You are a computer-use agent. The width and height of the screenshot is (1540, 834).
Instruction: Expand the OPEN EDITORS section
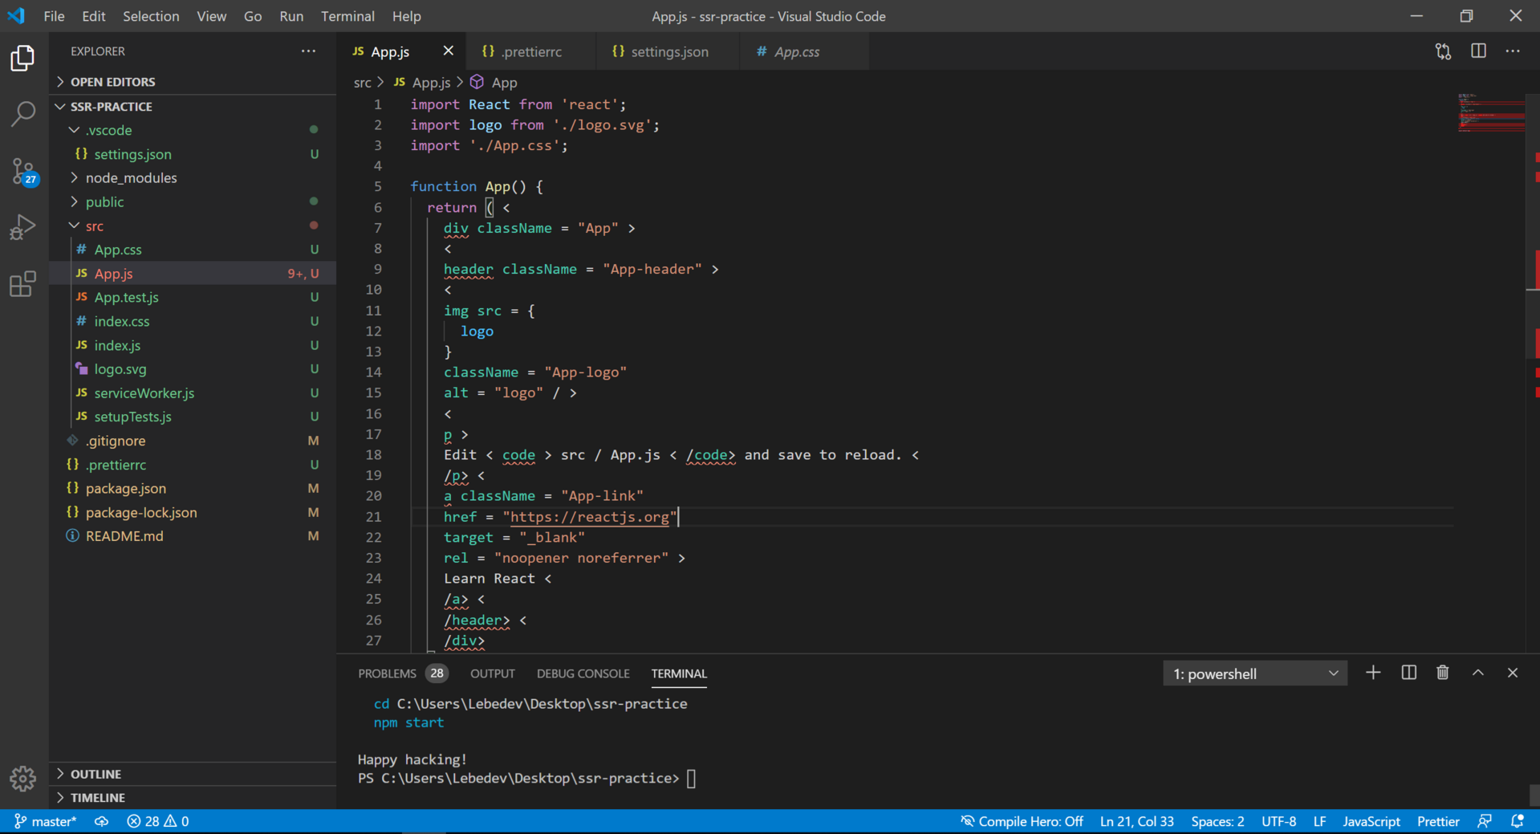tap(193, 82)
